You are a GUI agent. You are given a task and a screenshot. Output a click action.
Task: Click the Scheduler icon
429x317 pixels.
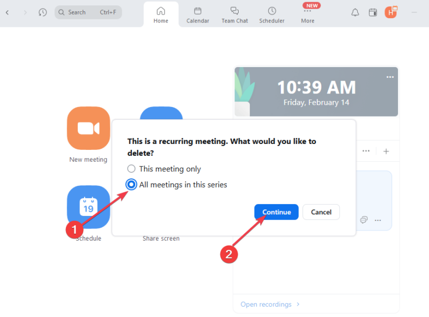point(271,13)
